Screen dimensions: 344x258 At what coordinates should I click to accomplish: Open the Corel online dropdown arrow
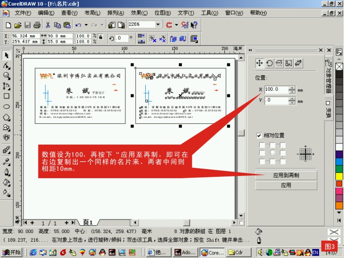pos(177,25)
